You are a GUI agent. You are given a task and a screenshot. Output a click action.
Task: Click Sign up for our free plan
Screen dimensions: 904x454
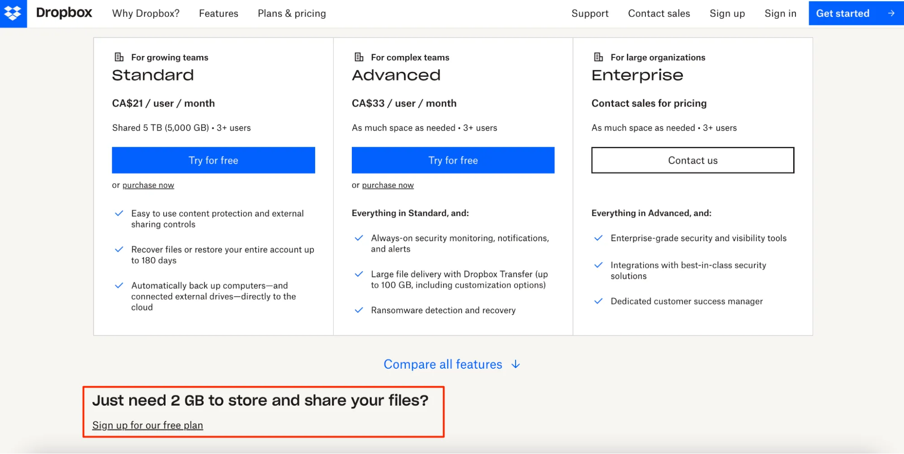pos(147,425)
